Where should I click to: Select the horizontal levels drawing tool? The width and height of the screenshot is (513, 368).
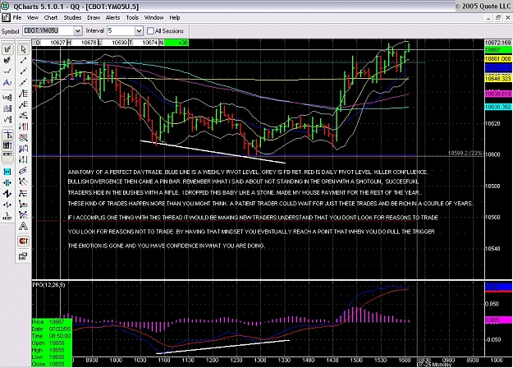point(23,193)
